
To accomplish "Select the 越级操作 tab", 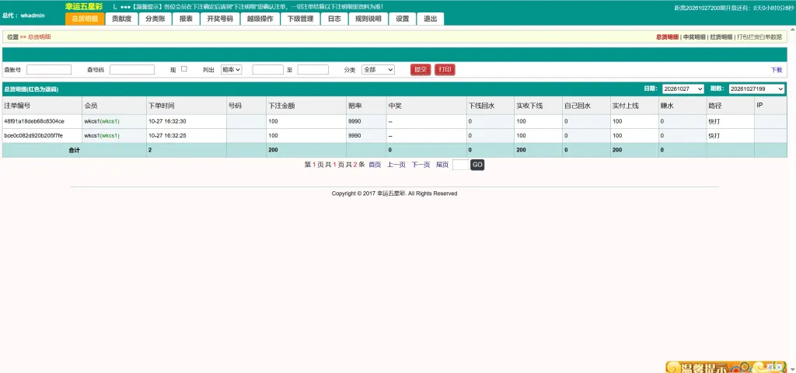I will pyautogui.click(x=260, y=19).
